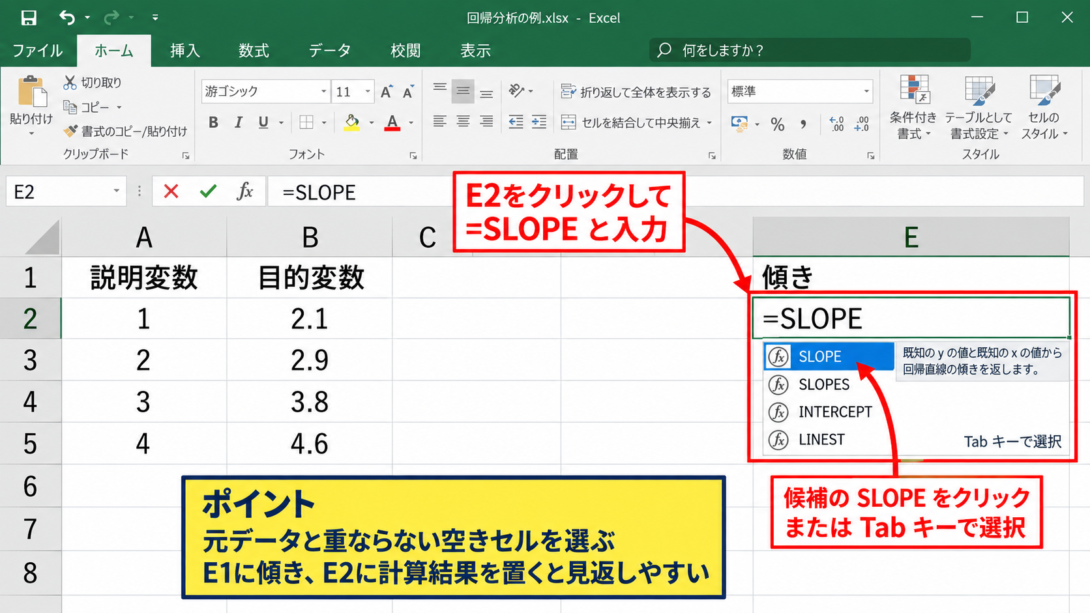Click the Copy icon
Screen dimensions: 1090x613
tap(70, 106)
